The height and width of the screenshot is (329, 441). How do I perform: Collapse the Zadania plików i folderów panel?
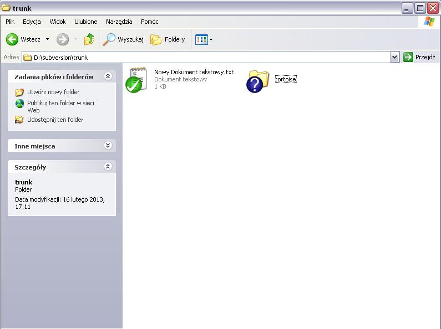click(108, 76)
